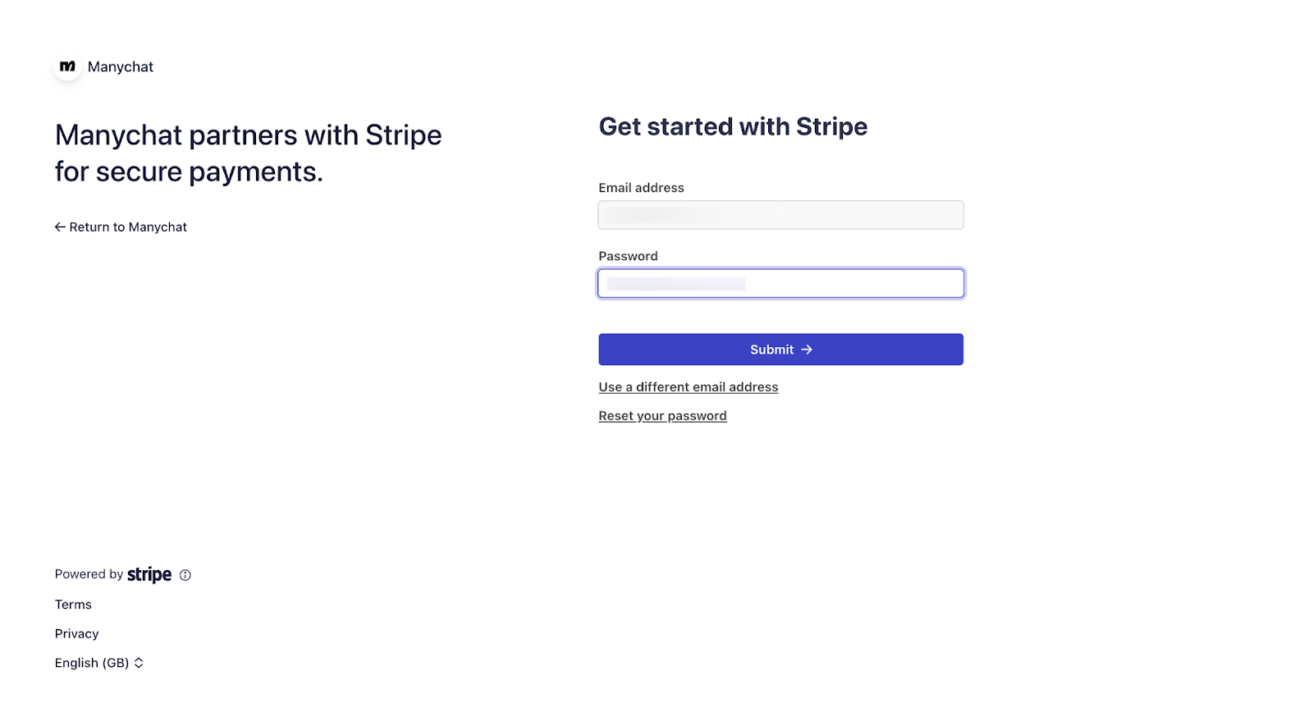The height and width of the screenshot is (708, 1313).
Task: Open the Privacy page link
Action: point(76,634)
